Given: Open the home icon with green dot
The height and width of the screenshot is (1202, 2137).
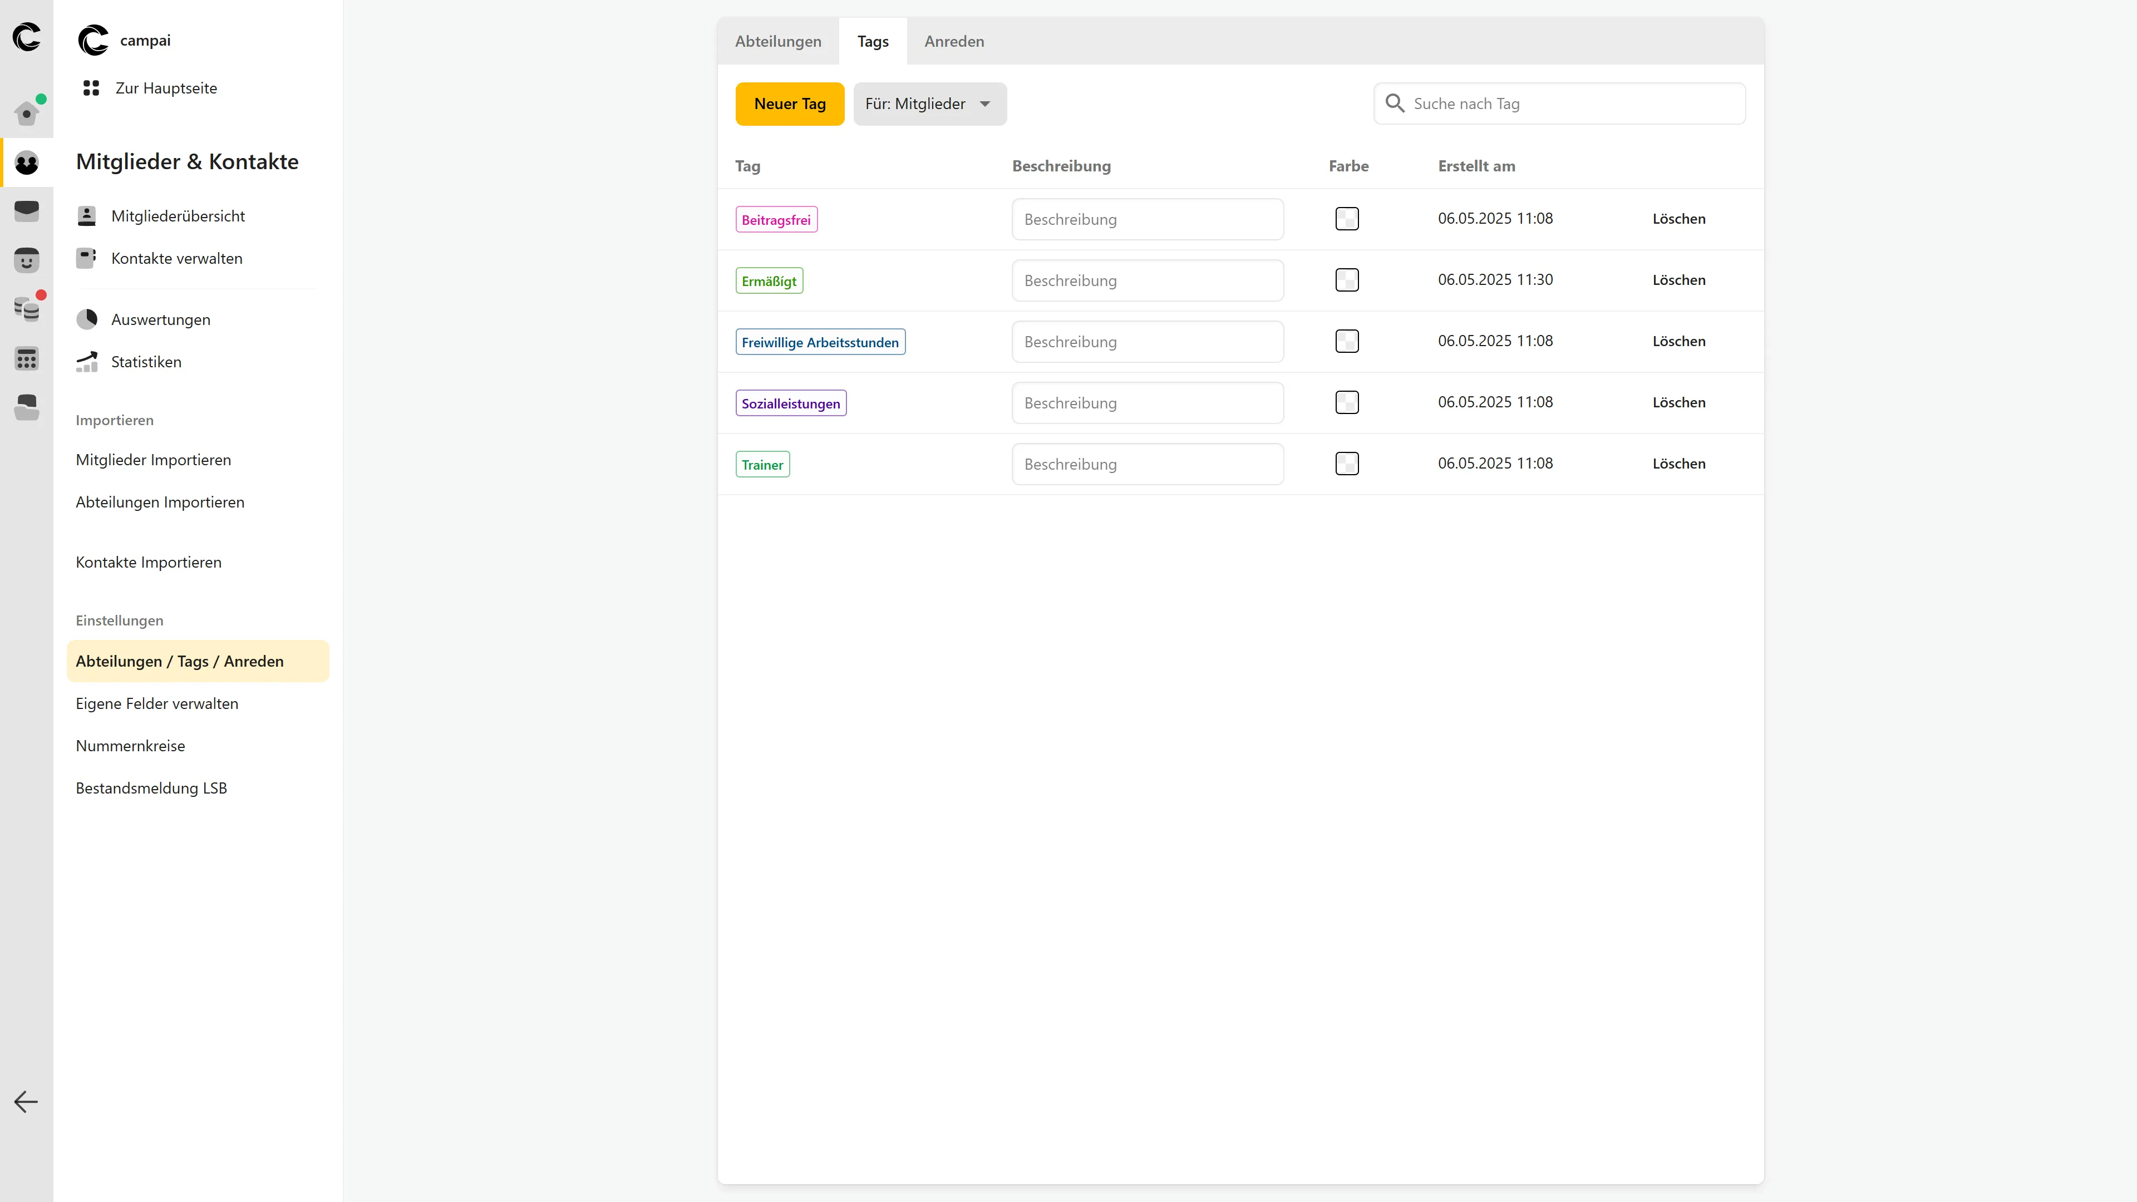Looking at the screenshot, I should coord(27,113).
